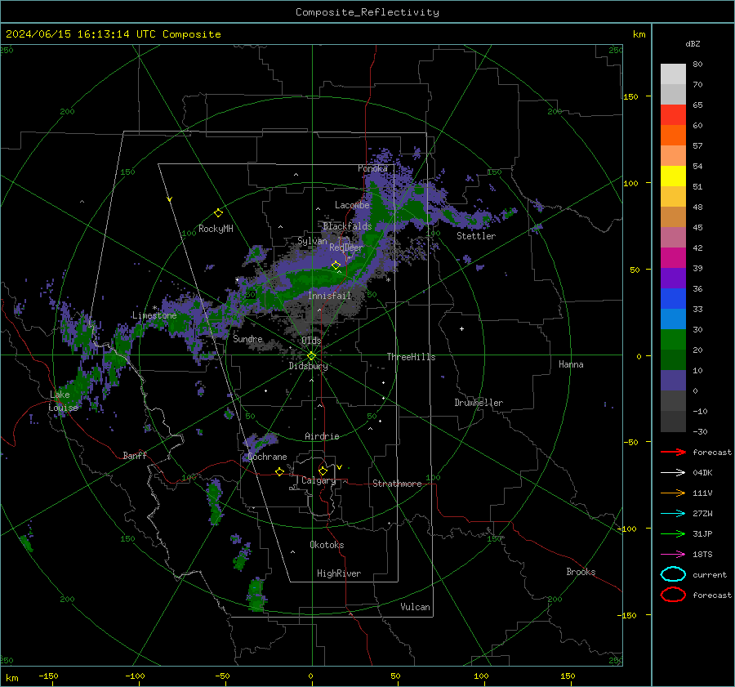Click the cyan 27ZW arrow icon
Image resolution: width=735 pixels, height=687 pixels.
[x=673, y=514]
